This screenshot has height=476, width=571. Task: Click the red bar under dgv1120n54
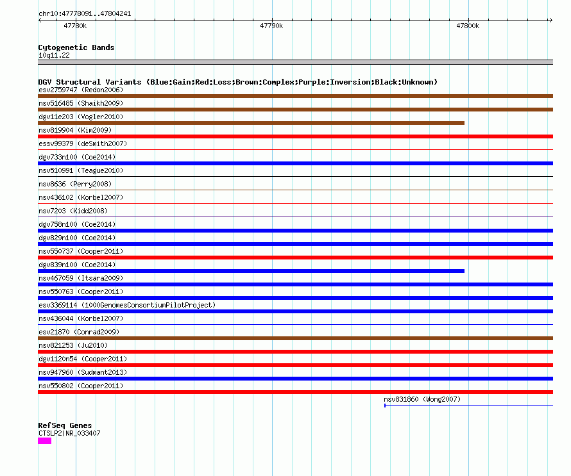[x=295, y=365]
